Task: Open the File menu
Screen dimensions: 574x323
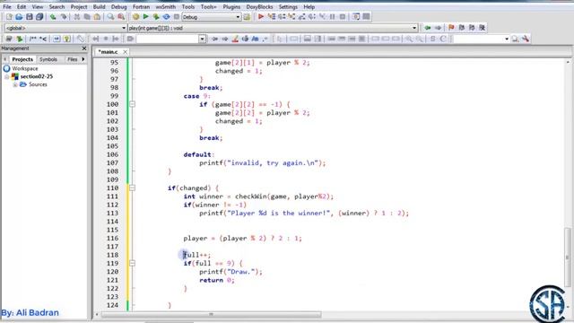Action: coord(7,7)
